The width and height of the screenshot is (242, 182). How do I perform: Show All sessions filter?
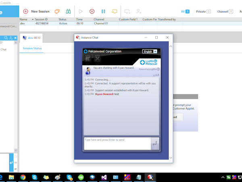point(185,11)
